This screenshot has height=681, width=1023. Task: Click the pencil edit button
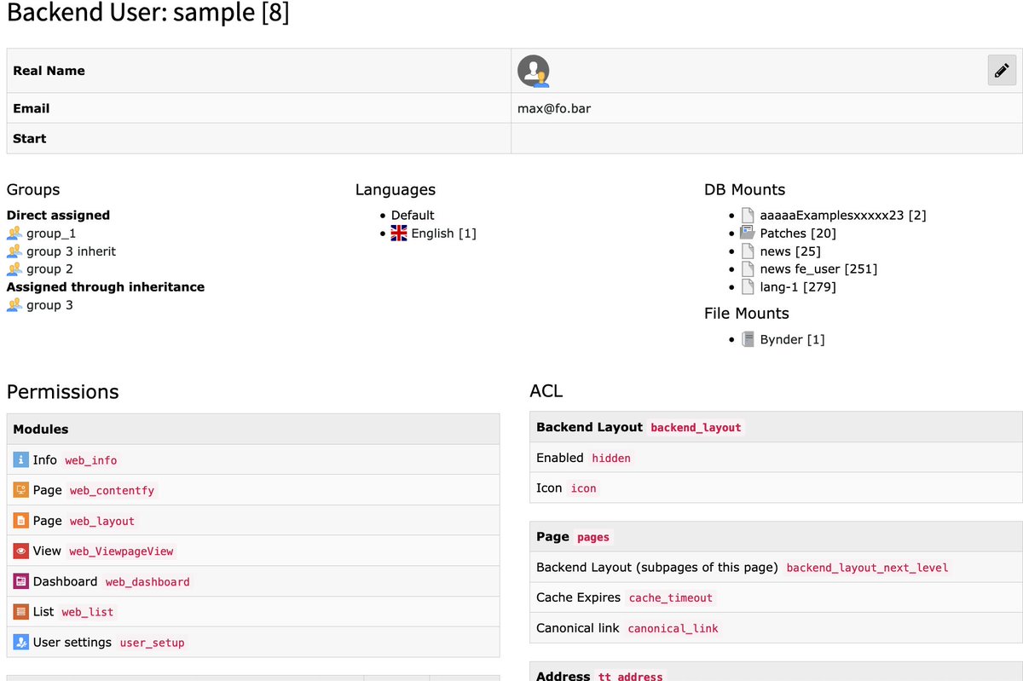[x=1002, y=71]
